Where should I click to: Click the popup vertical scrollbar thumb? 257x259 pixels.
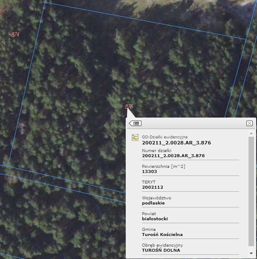[x=251, y=192]
